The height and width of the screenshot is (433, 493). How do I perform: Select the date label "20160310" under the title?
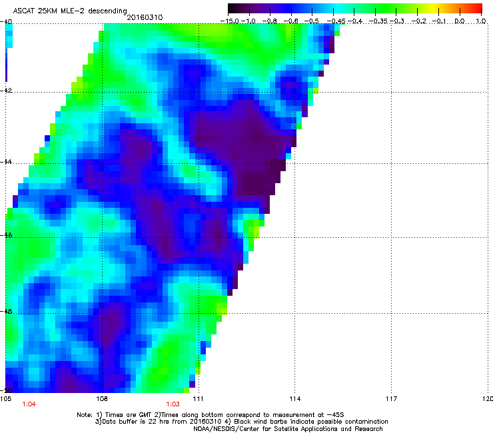tap(145, 17)
